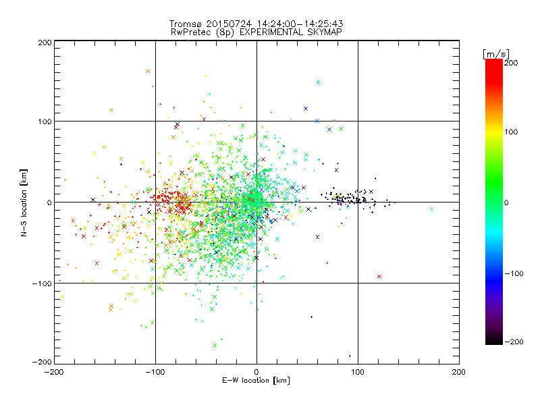The height and width of the screenshot is (405, 540).
Task: Click the orange X marker near top left of plot
Action: pyautogui.click(x=148, y=72)
